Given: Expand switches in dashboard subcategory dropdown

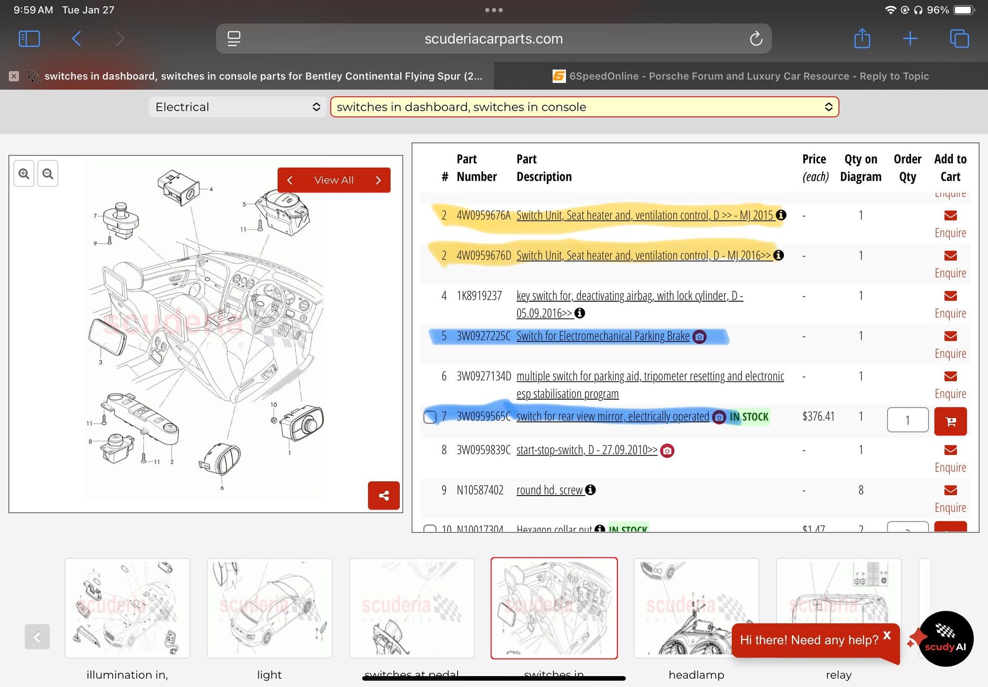Looking at the screenshot, I should coord(584,107).
